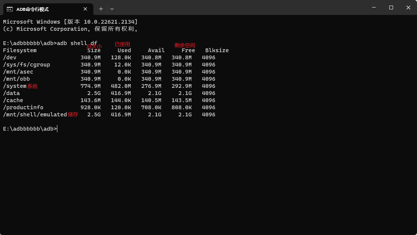Close the ADB命令行模式 tab
The image size is (417, 235).
coord(85,9)
